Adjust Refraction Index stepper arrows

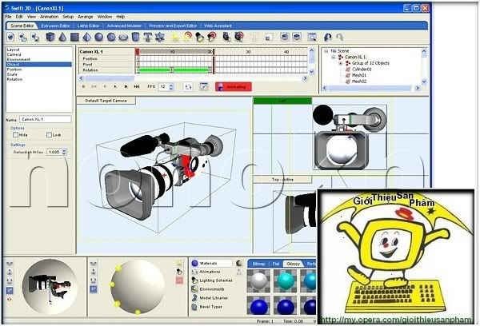(64, 152)
